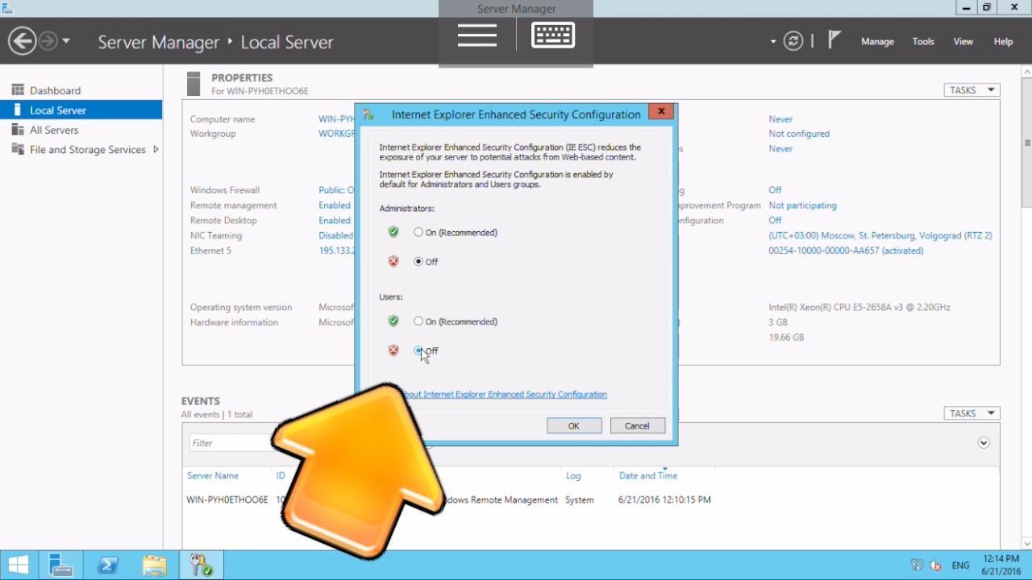Screen dimensions: 1032x580
Task: Click the Enabled value for Remote management
Action: [335, 205]
